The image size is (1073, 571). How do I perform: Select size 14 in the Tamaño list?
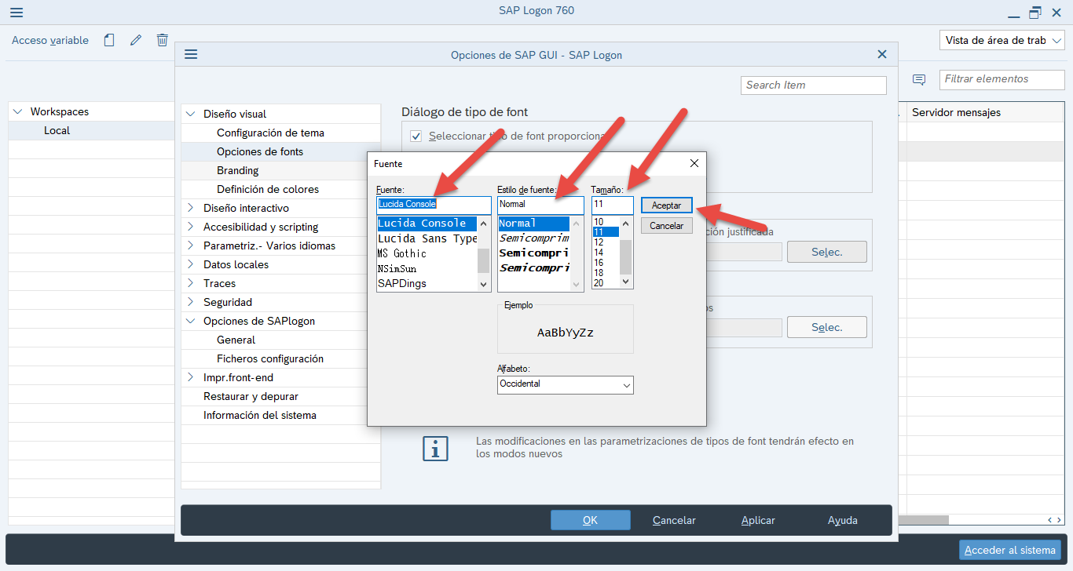coord(601,253)
